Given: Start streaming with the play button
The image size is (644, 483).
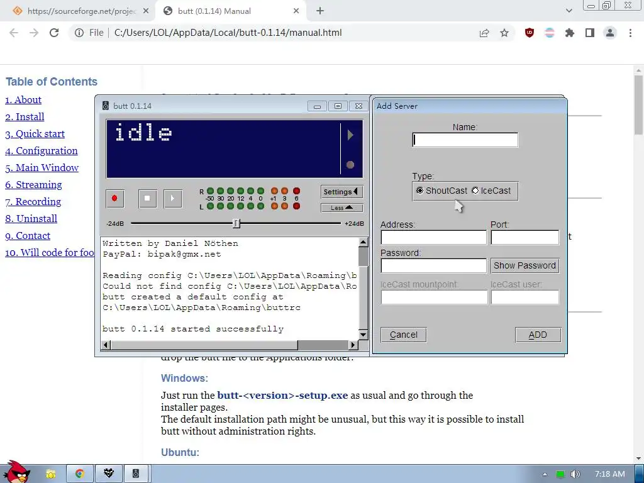Looking at the screenshot, I should click(173, 198).
